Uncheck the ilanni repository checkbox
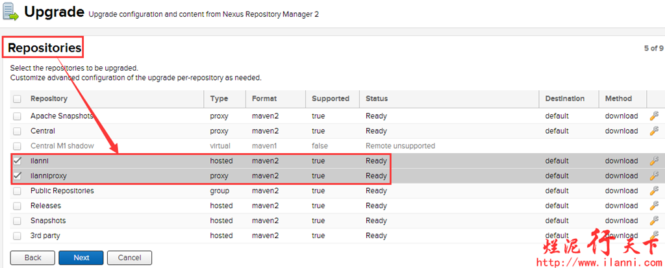665x268 pixels. point(17,161)
